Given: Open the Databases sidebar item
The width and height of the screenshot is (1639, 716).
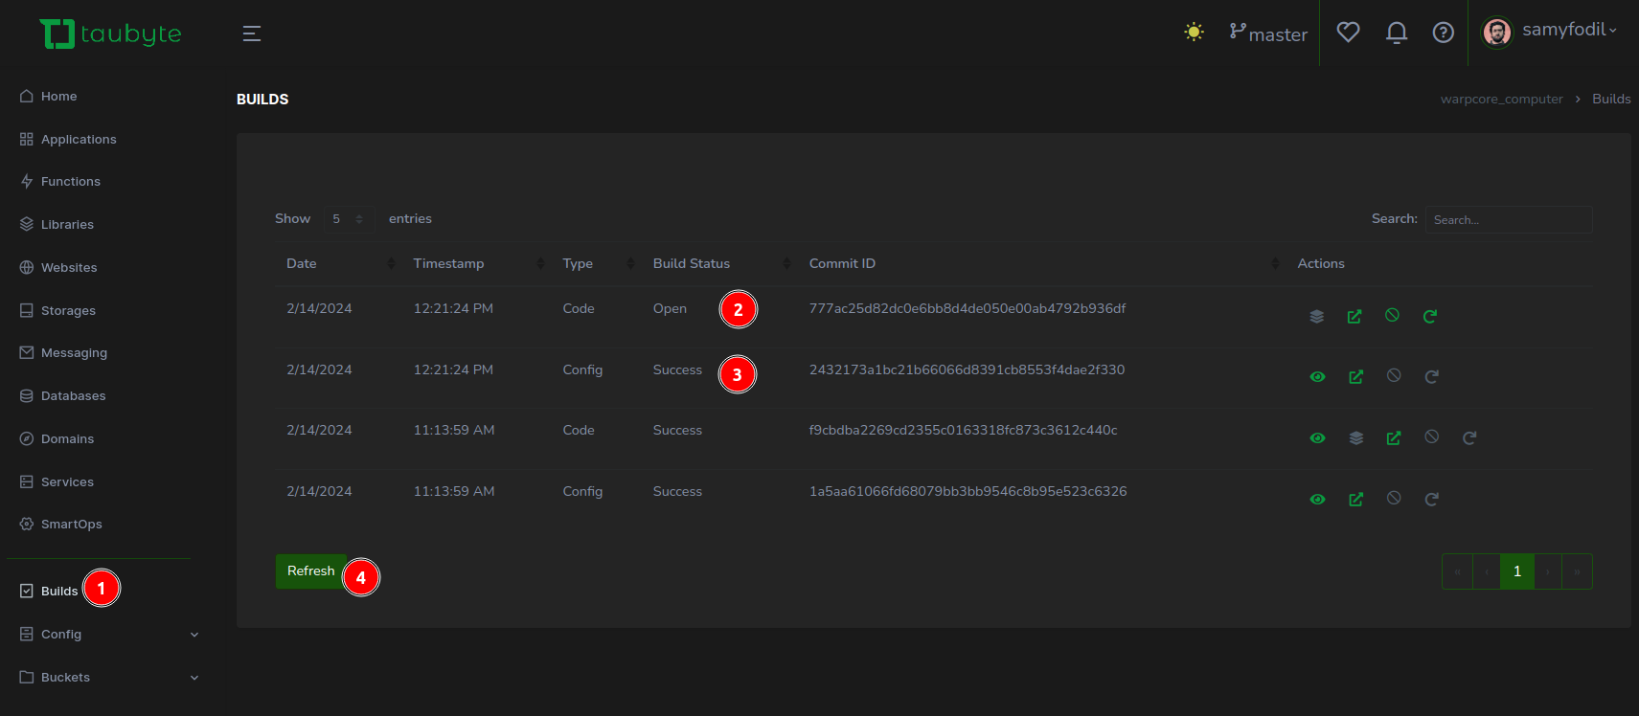Looking at the screenshot, I should pos(73,396).
